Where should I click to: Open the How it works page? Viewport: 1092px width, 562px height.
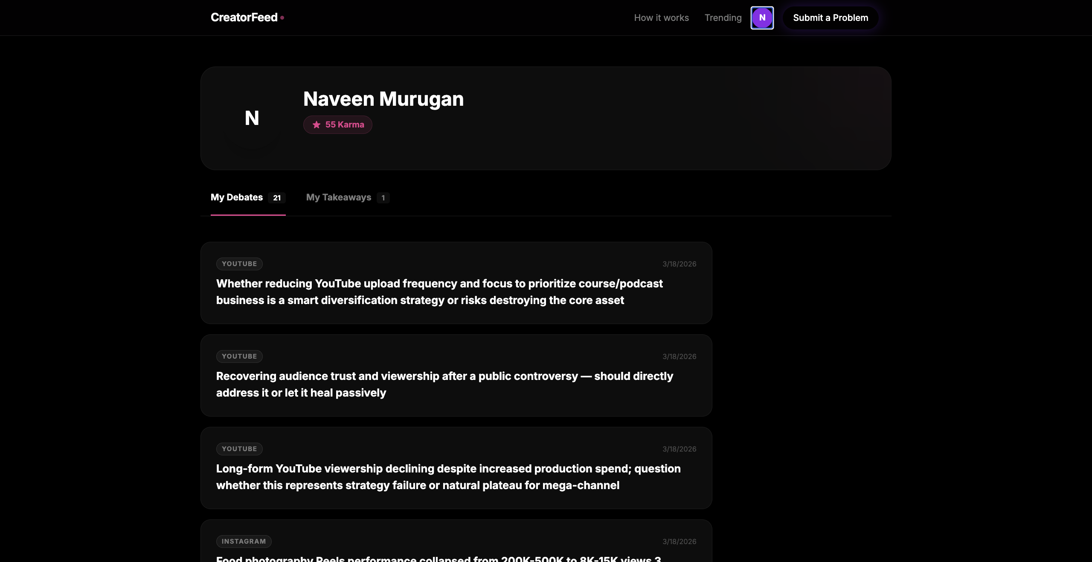[661, 18]
